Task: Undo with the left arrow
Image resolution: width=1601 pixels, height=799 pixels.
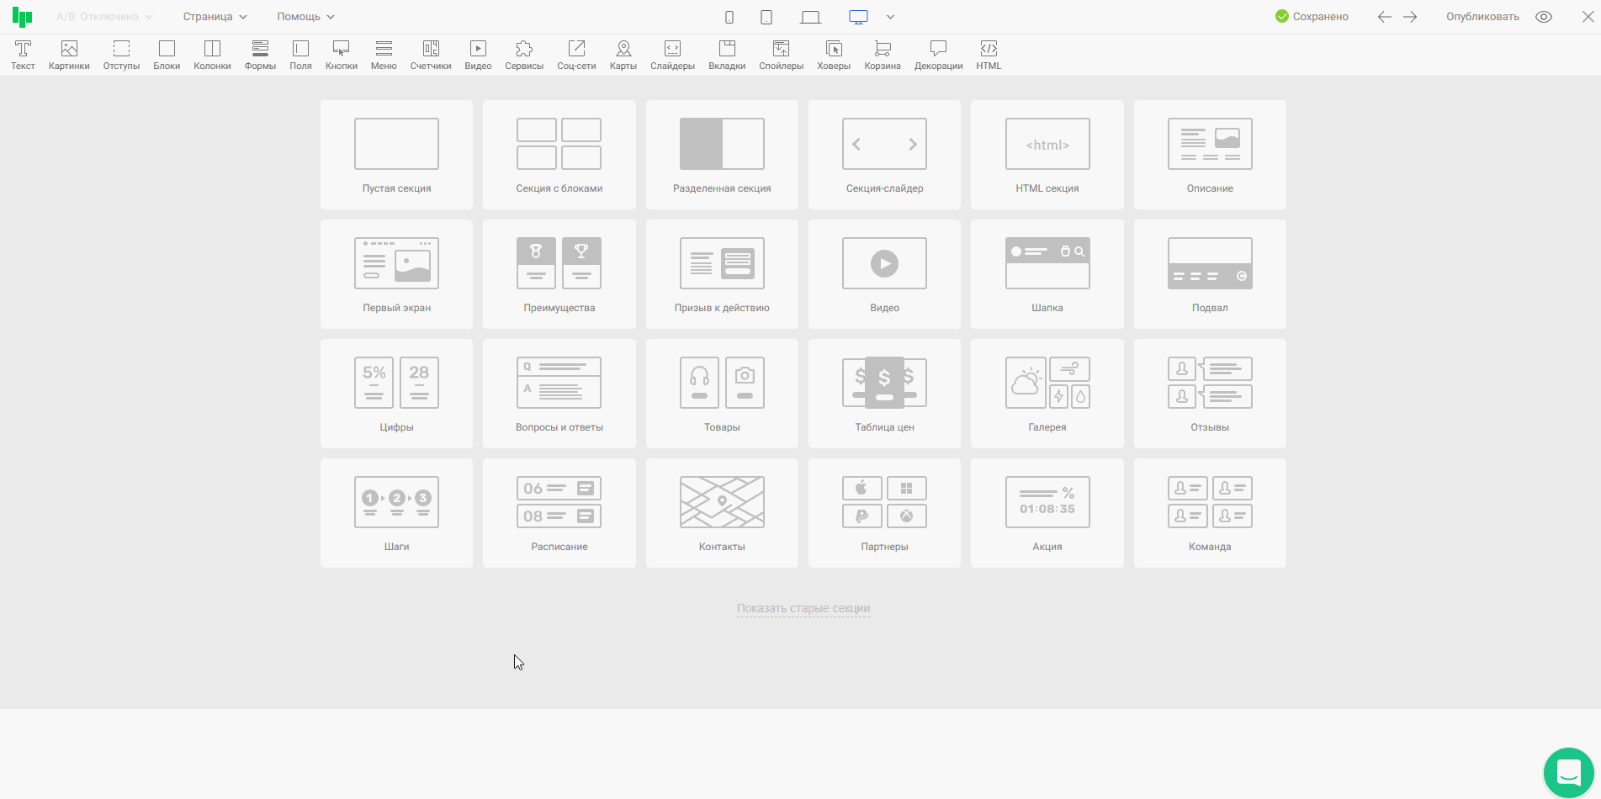Action: click(x=1384, y=17)
